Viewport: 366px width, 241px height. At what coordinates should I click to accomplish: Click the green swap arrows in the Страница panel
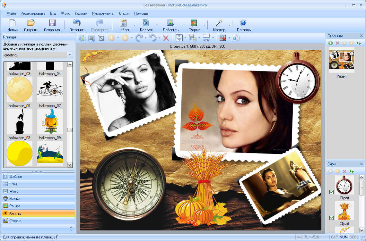click(359, 43)
